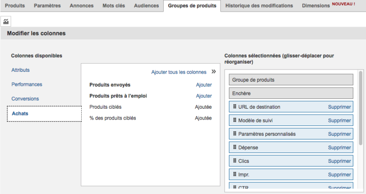The image size is (366, 194).
Task: Click drag handle icon on Clics row
Action: [235, 161]
